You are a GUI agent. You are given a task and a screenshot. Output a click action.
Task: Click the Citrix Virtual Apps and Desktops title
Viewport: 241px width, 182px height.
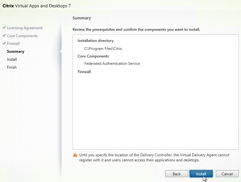point(37,6)
